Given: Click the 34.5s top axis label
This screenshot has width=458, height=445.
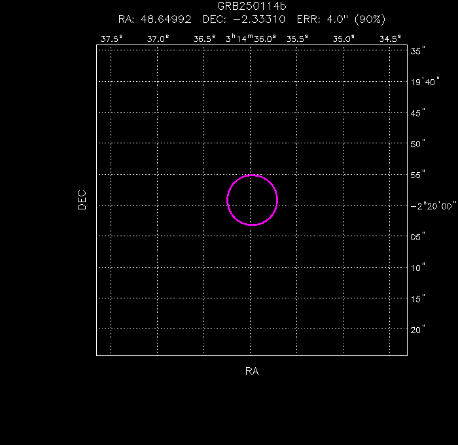Looking at the screenshot, I should pos(390,39).
